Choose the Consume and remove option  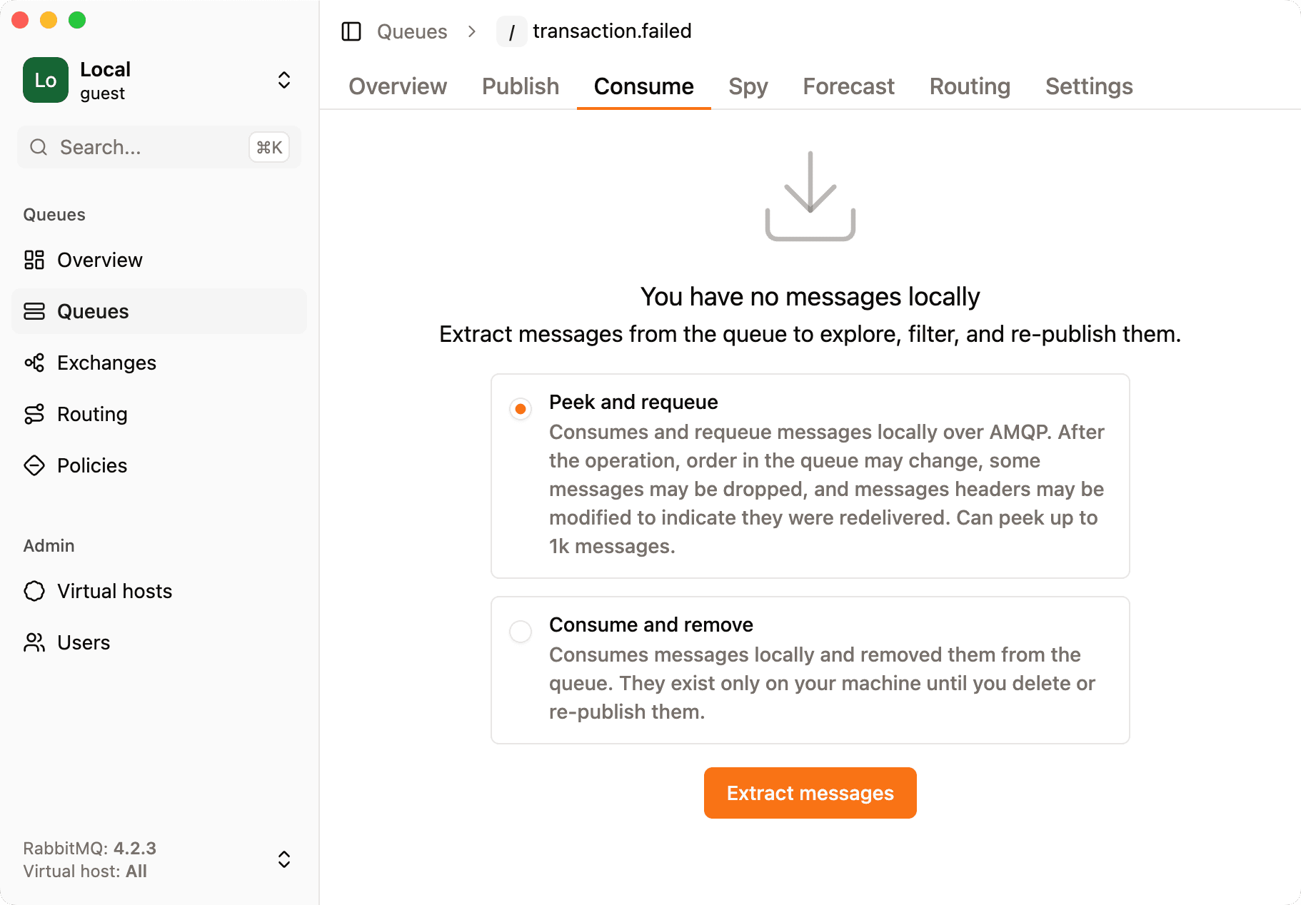pos(520,632)
